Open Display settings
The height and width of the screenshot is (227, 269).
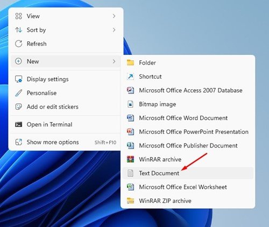66,79
